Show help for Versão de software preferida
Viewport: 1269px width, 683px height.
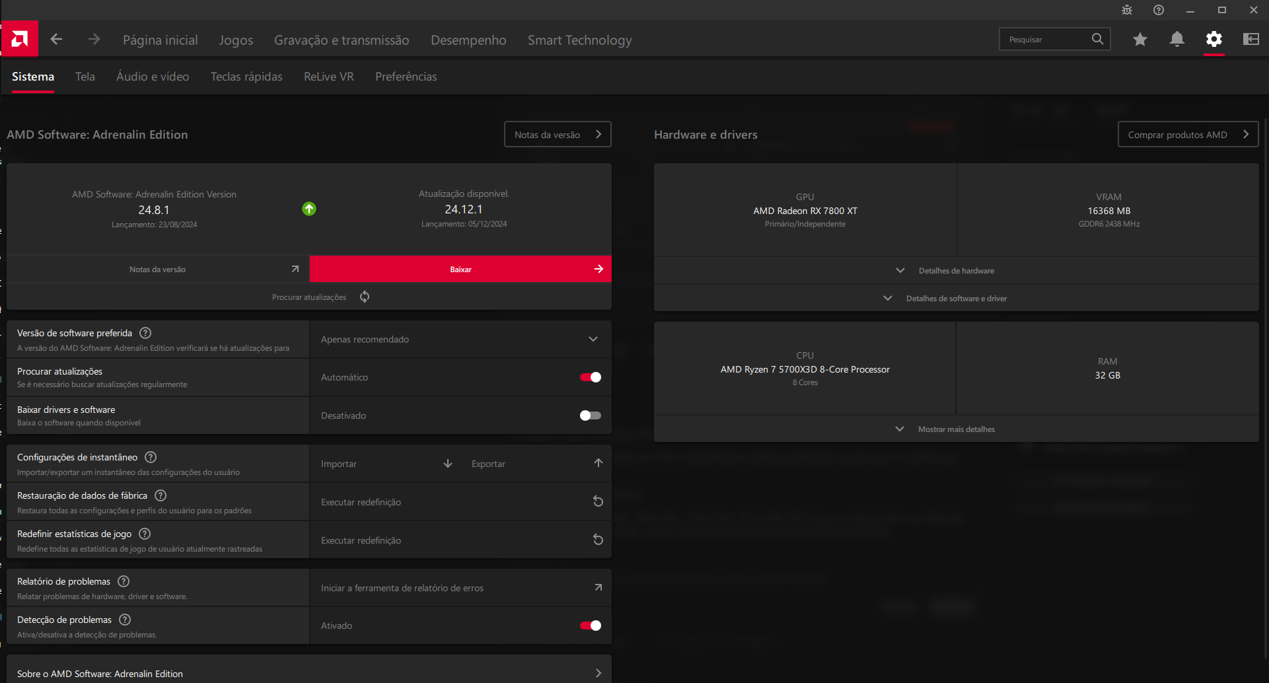click(146, 333)
